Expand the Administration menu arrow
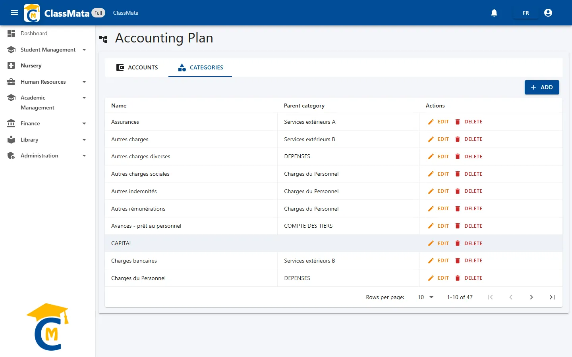The width and height of the screenshot is (572, 357). coord(84,155)
